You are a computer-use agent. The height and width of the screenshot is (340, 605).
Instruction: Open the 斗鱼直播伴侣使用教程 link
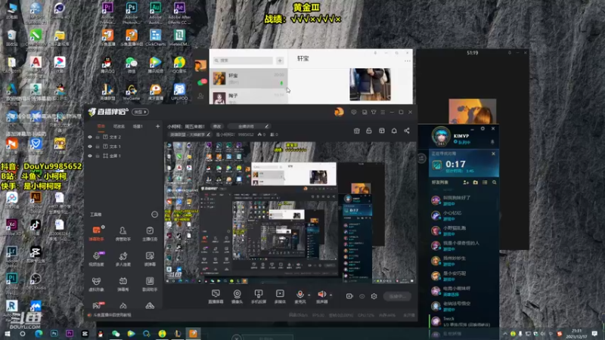point(112,315)
